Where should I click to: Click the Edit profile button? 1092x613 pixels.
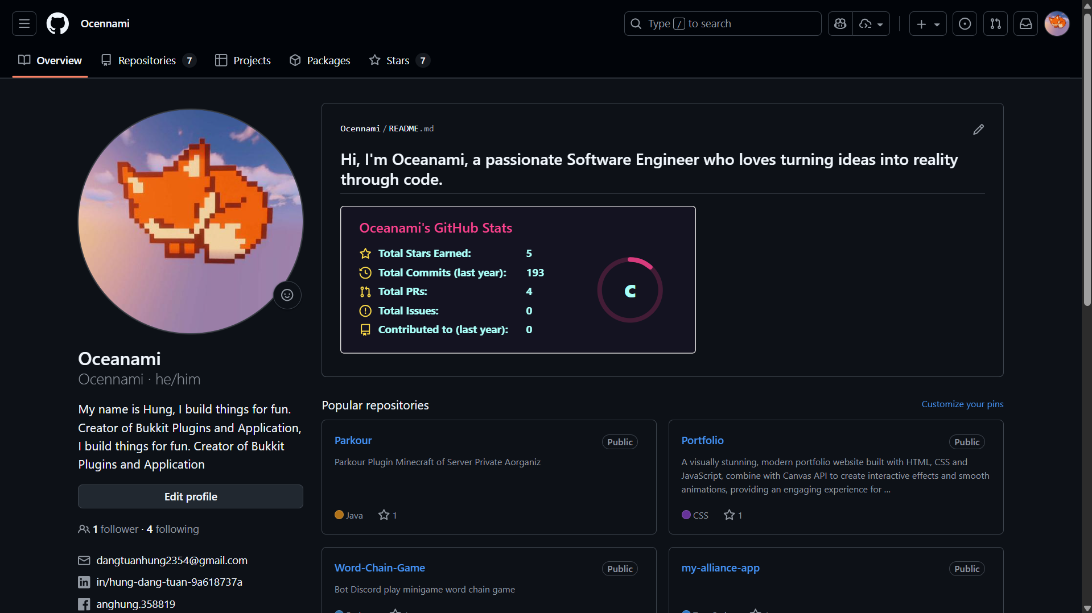point(191,496)
